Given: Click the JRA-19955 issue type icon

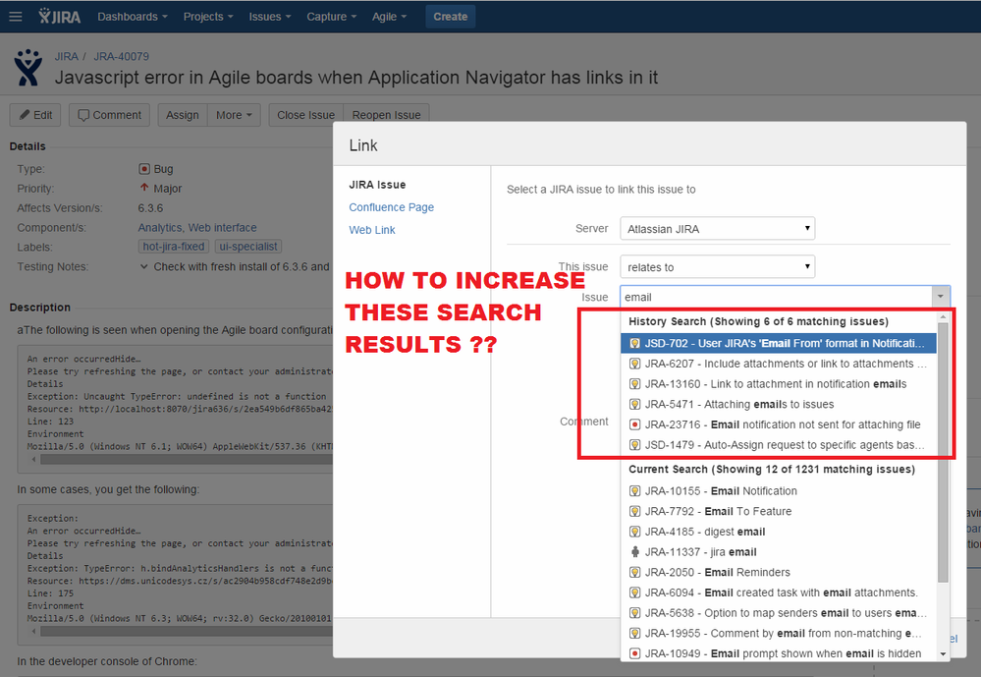Looking at the screenshot, I should pyautogui.click(x=634, y=633).
